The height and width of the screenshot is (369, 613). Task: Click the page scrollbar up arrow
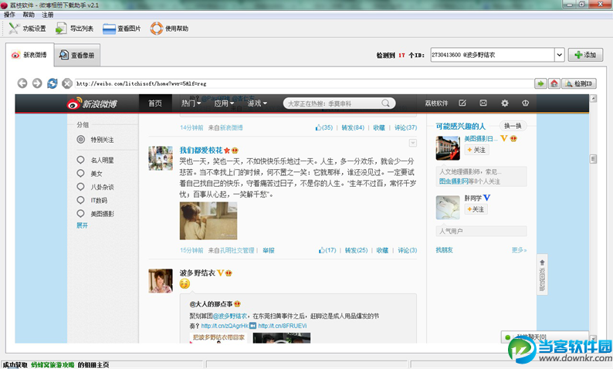[593, 99]
